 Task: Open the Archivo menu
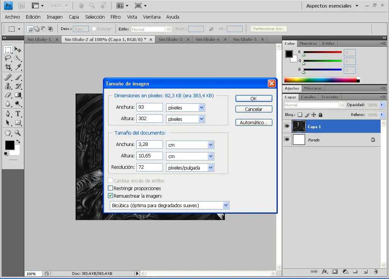13,17
